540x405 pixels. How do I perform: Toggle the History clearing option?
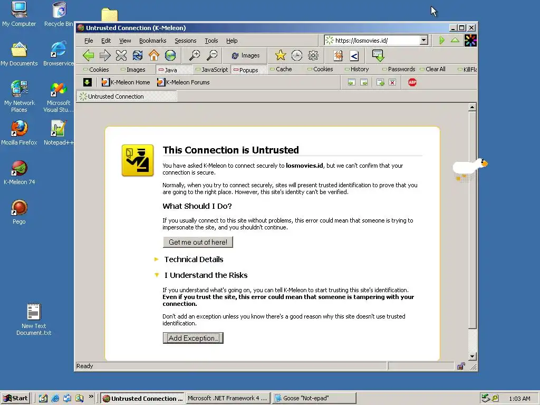[357, 69]
